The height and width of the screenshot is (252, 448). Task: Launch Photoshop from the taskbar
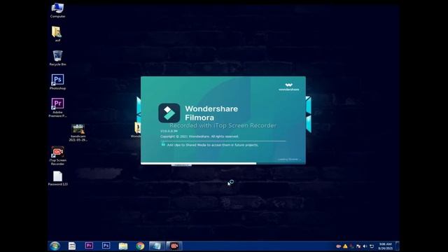tap(106, 246)
